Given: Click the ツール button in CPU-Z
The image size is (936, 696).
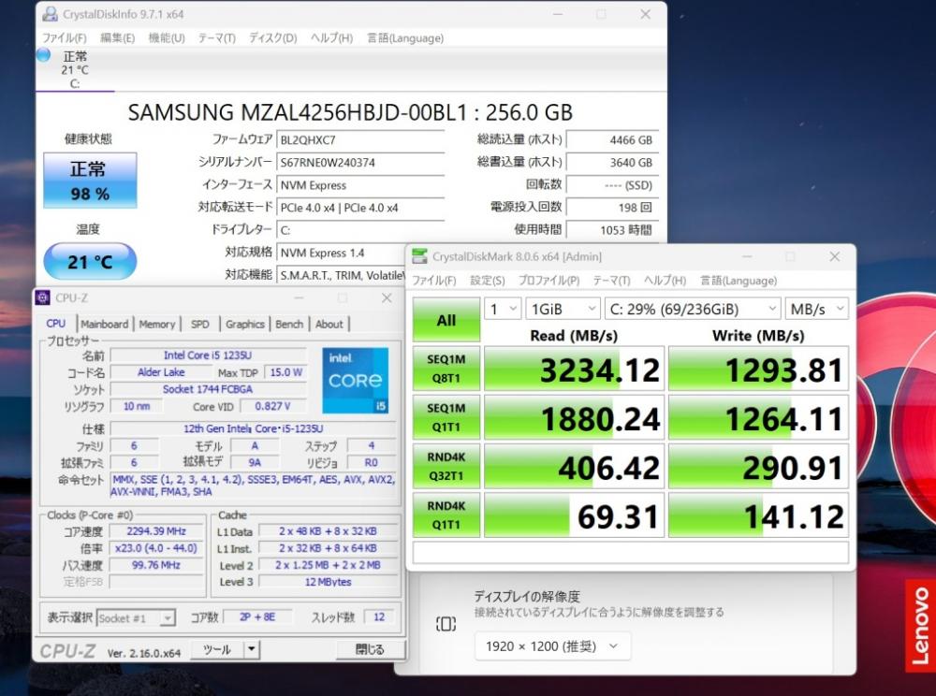Looking at the screenshot, I should point(217,649).
